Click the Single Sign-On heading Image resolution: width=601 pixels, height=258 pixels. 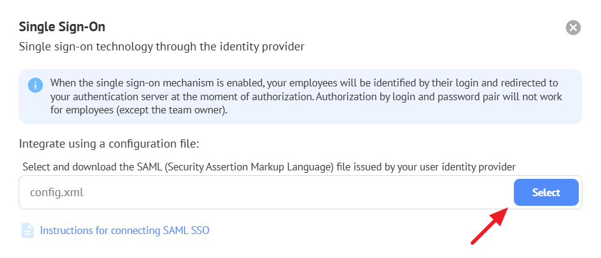[66, 26]
